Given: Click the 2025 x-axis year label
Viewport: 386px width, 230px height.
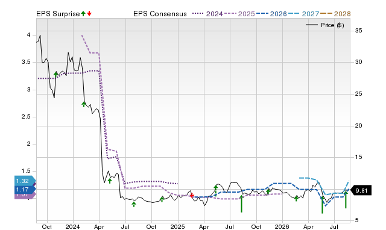Looking at the screenshot, I should click(x=178, y=226).
